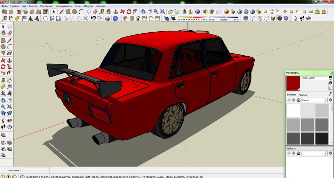Toggle the secondary selection pane in Materials
Screen dimensions: 334x178
point(331,78)
